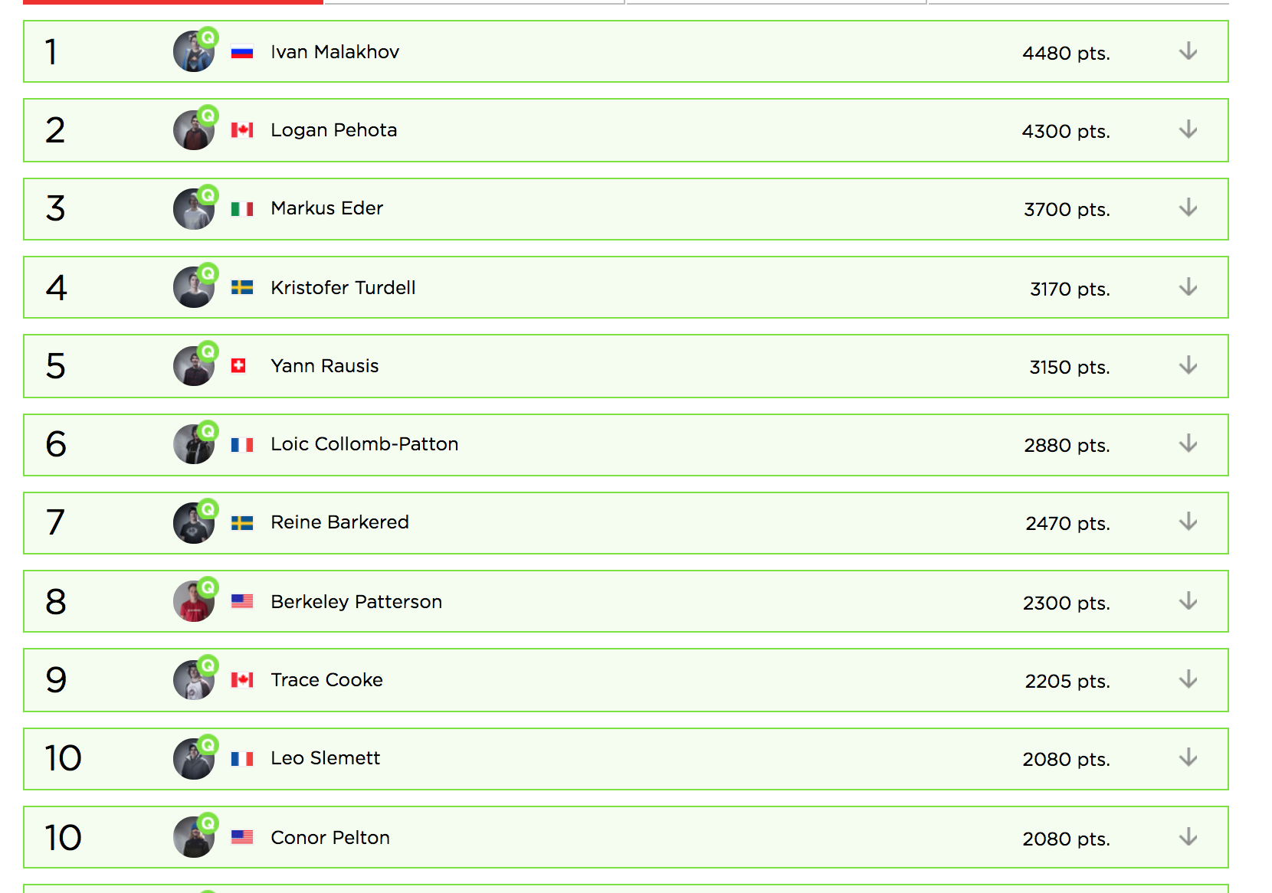Click Yann Rausis's 3150 pts. score
Viewport: 1272px width, 893px height.
click(x=1070, y=368)
